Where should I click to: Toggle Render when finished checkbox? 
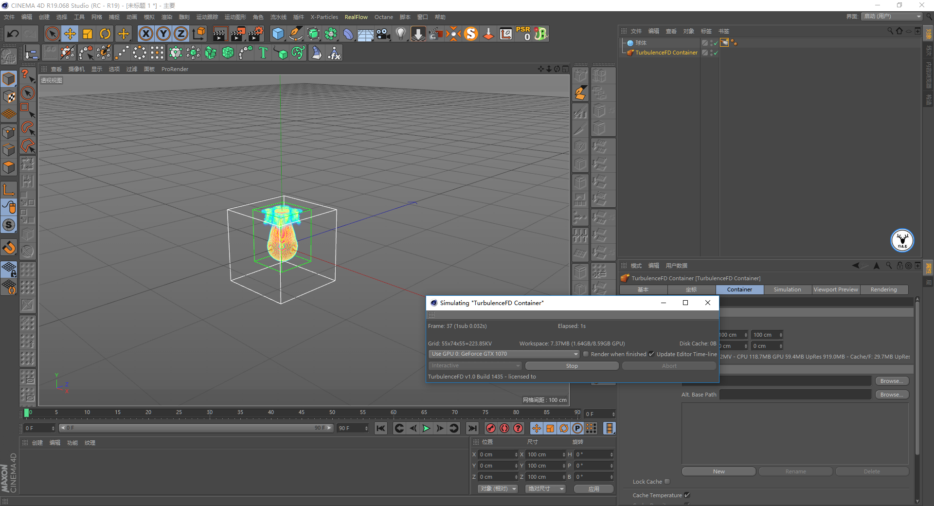click(x=586, y=354)
